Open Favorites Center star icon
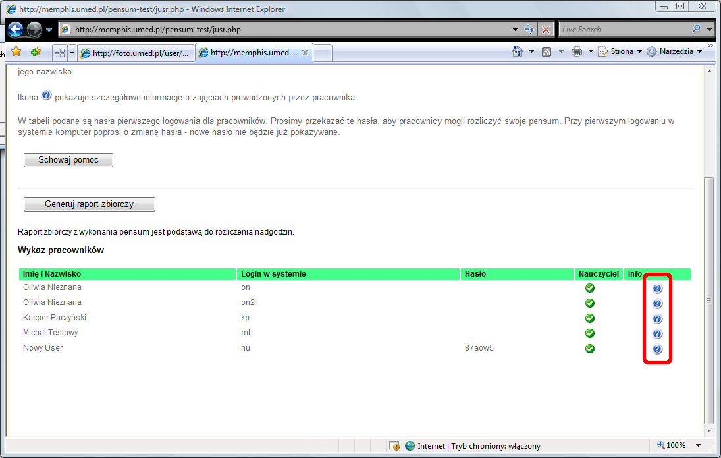The height and width of the screenshot is (458, 721). tap(16, 51)
